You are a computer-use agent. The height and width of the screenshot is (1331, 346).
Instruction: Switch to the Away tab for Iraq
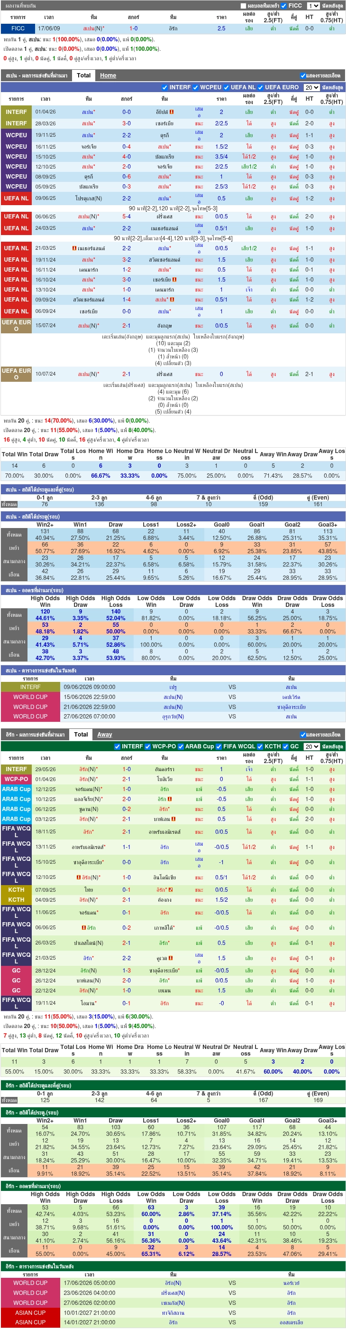[x=105, y=734]
